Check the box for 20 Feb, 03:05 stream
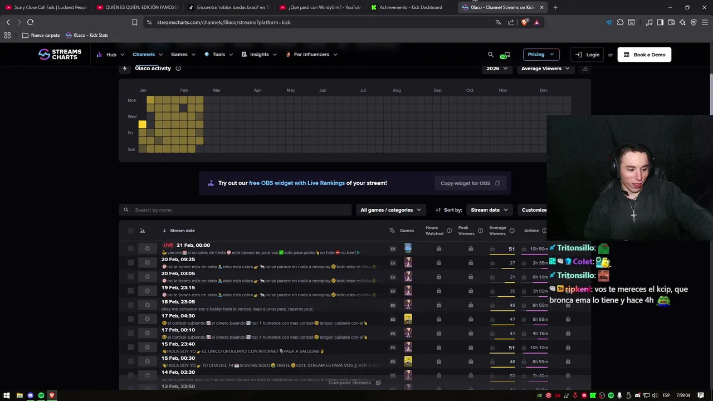 [x=130, y=277]
